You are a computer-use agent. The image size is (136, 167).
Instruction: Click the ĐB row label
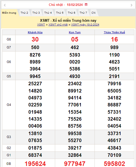click(x=9, y=164)
